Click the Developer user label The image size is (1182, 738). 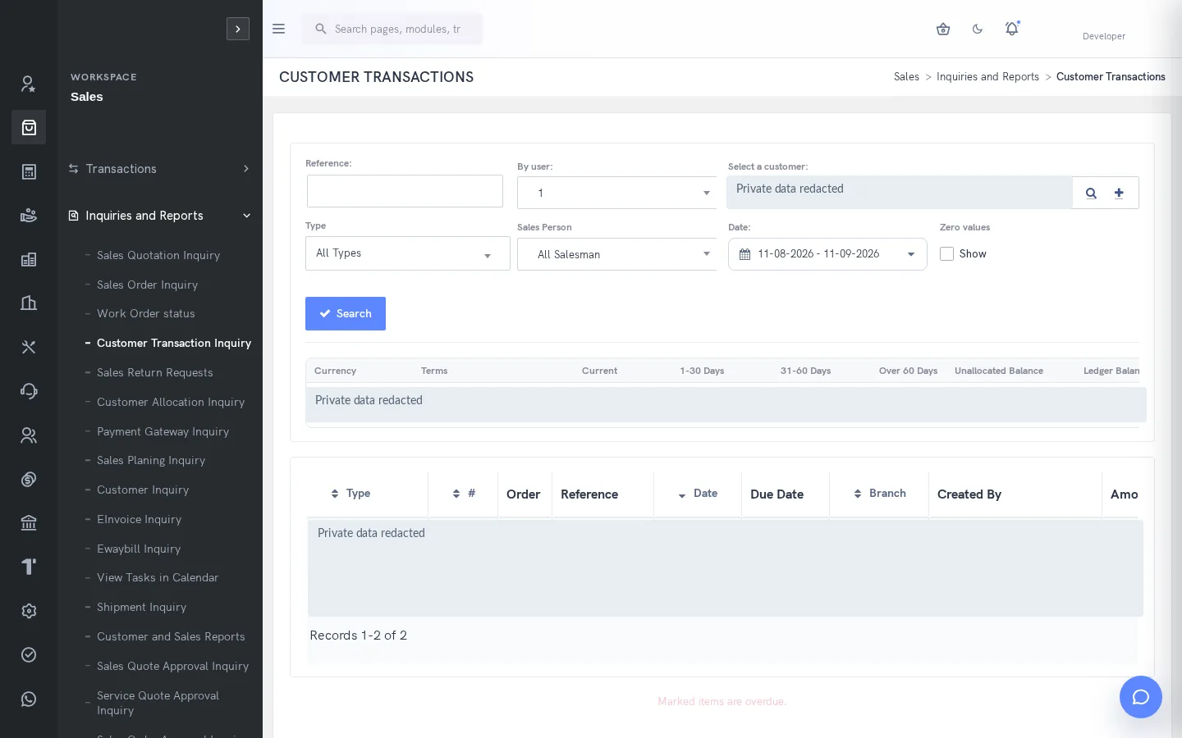[1104, 36]
